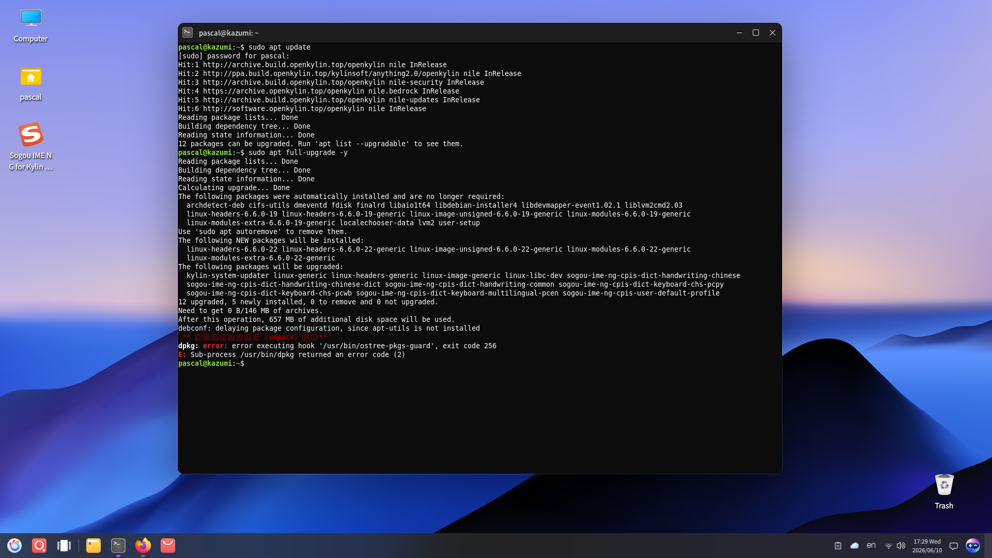The image size is (992, 558).
Task: Minimize the terminal window
Action: coord(739,33)
